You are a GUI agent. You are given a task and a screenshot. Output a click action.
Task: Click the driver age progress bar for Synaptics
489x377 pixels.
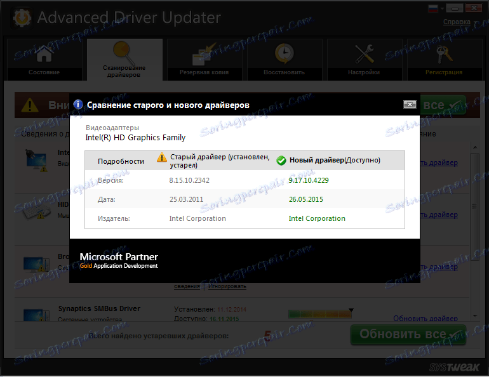320,314
